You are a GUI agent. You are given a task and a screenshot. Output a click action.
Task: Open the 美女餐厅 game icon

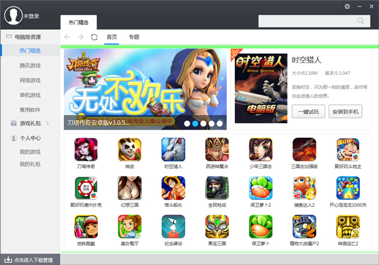(129, 226)
